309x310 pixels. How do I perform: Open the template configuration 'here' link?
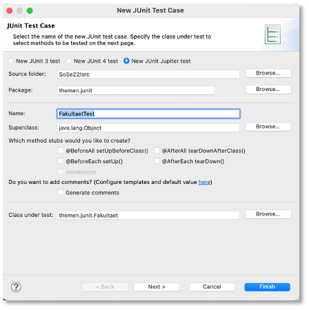click(204, 182)
